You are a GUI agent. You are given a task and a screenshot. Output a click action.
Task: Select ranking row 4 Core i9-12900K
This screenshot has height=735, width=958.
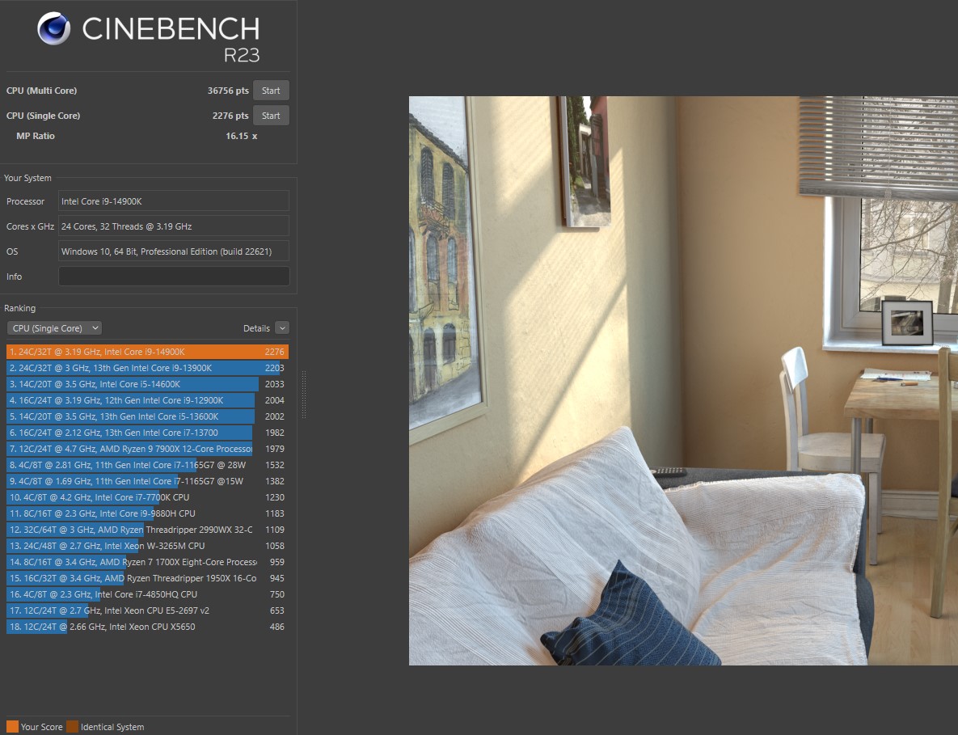coord(147,400)
